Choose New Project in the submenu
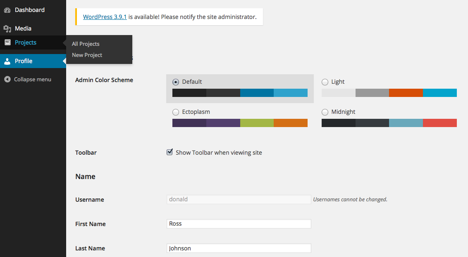The height and width of the screenshot is (257, 468). pos(87,55)
